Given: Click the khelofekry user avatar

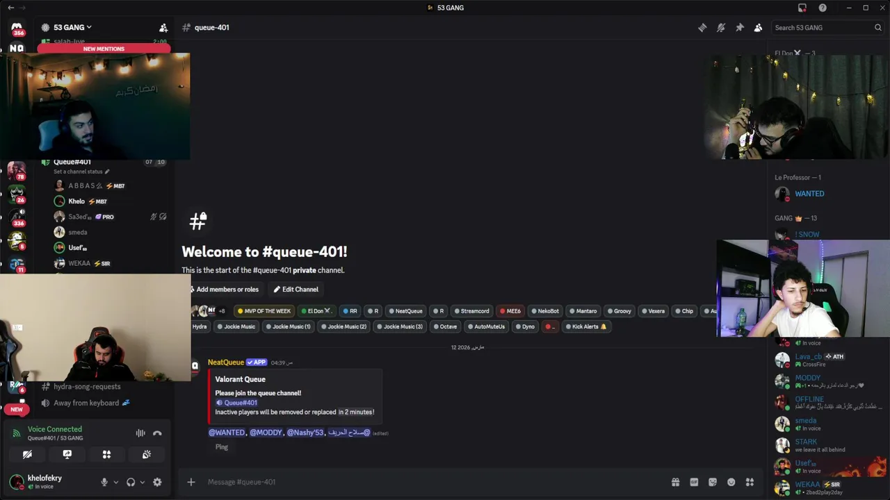Looking at the screenshot, I should 16,481.
